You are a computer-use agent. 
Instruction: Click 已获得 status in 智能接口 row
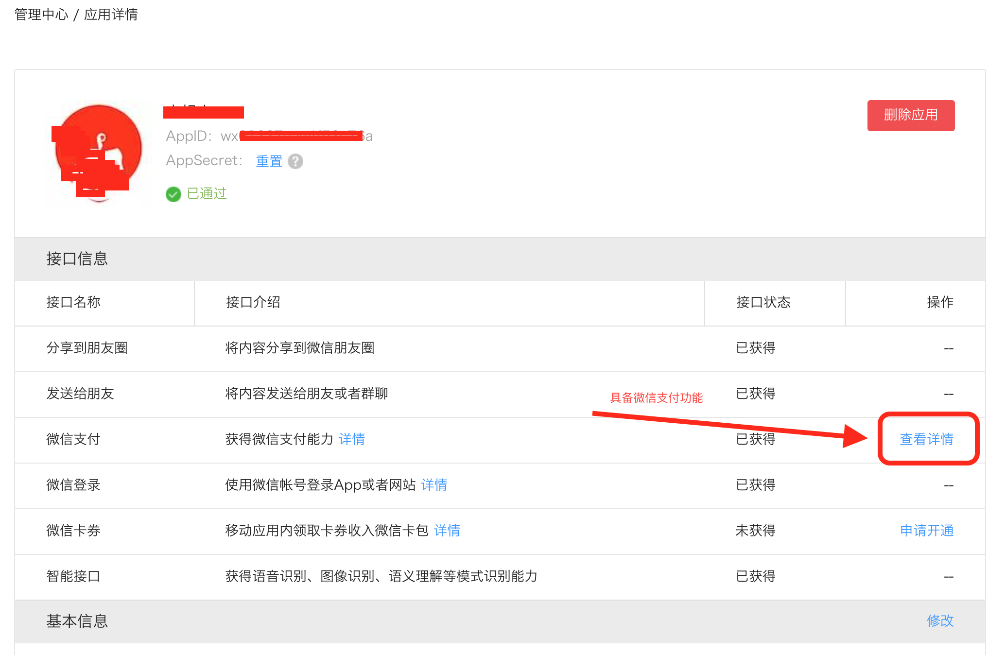(x=756, y=576)
